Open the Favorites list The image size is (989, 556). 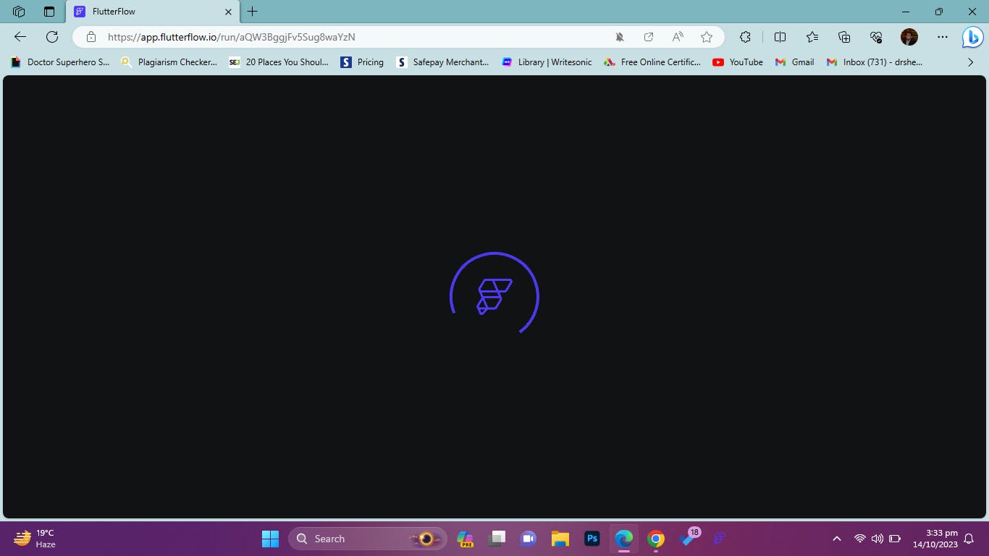click(x=812, y=37)
